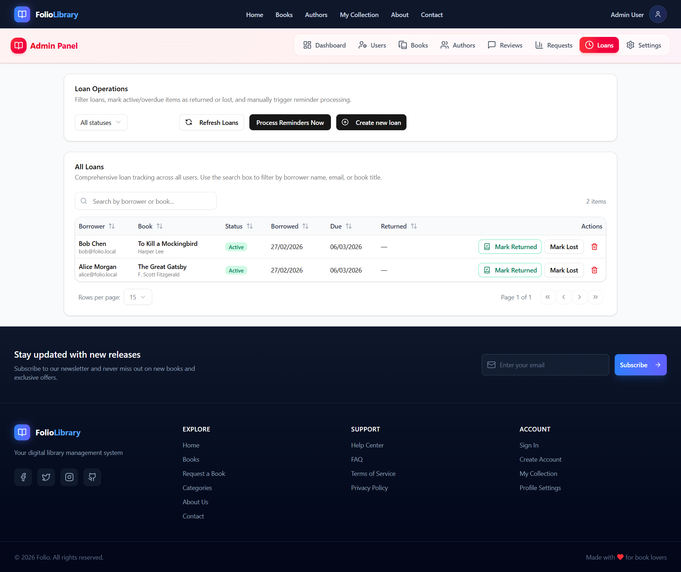Open the My Collection menu item
The image size is (681, 572).
coord(359,15)
